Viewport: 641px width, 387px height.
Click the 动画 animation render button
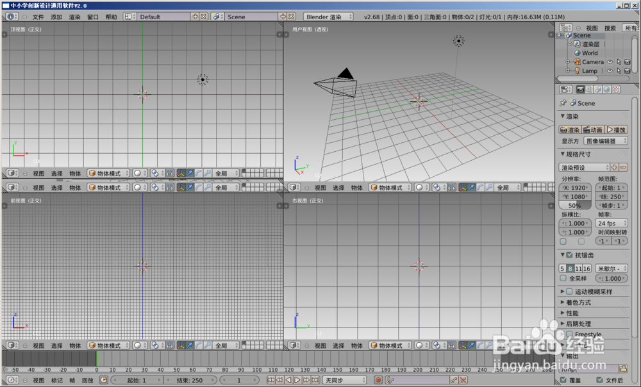click(x=593, y=129)
